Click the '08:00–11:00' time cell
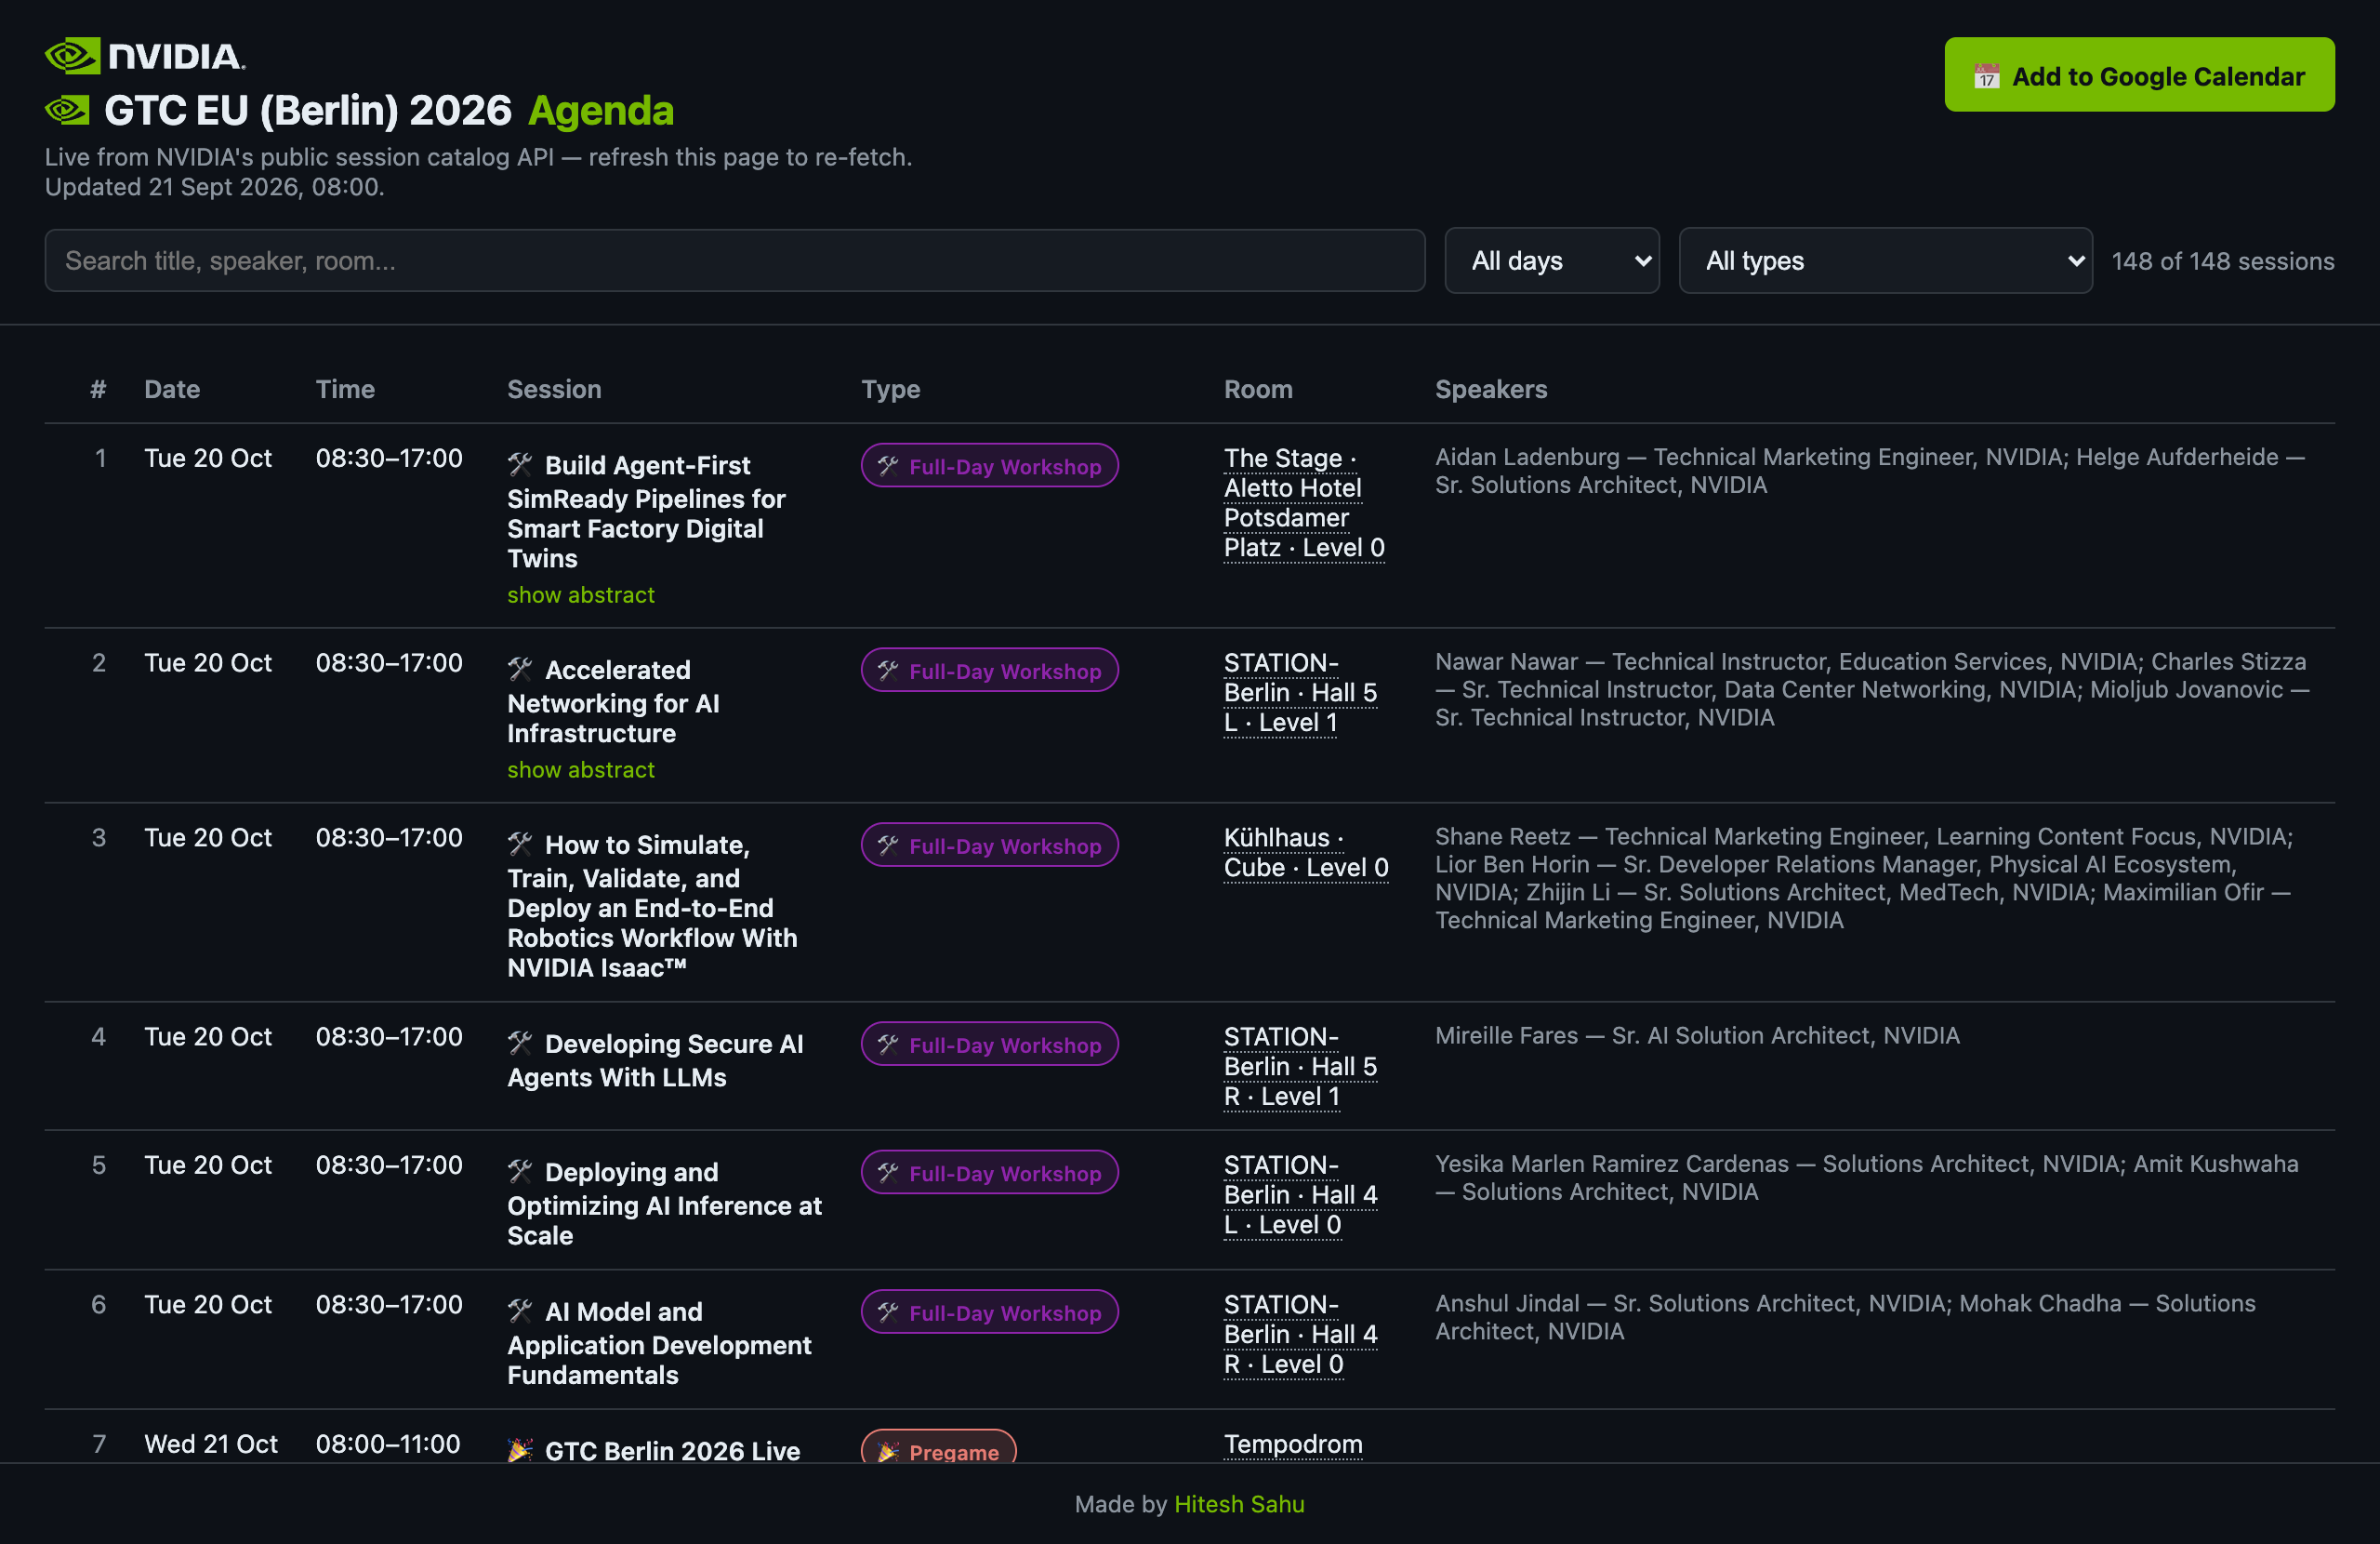 [x=388, y=1444]
